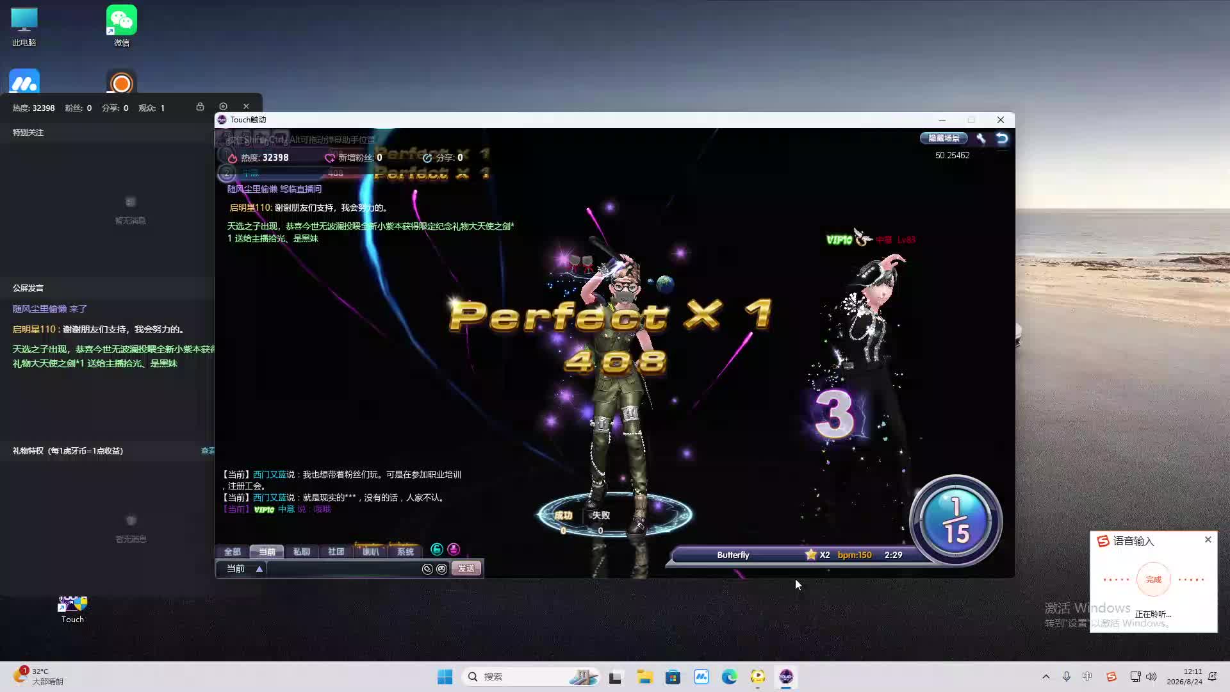Click the Sogou logo in voice input popup
1230x692 pixels.
[1103, 541]
